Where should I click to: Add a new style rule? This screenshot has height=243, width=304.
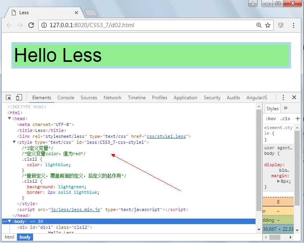pyautogui.click(x=298, y=119)
